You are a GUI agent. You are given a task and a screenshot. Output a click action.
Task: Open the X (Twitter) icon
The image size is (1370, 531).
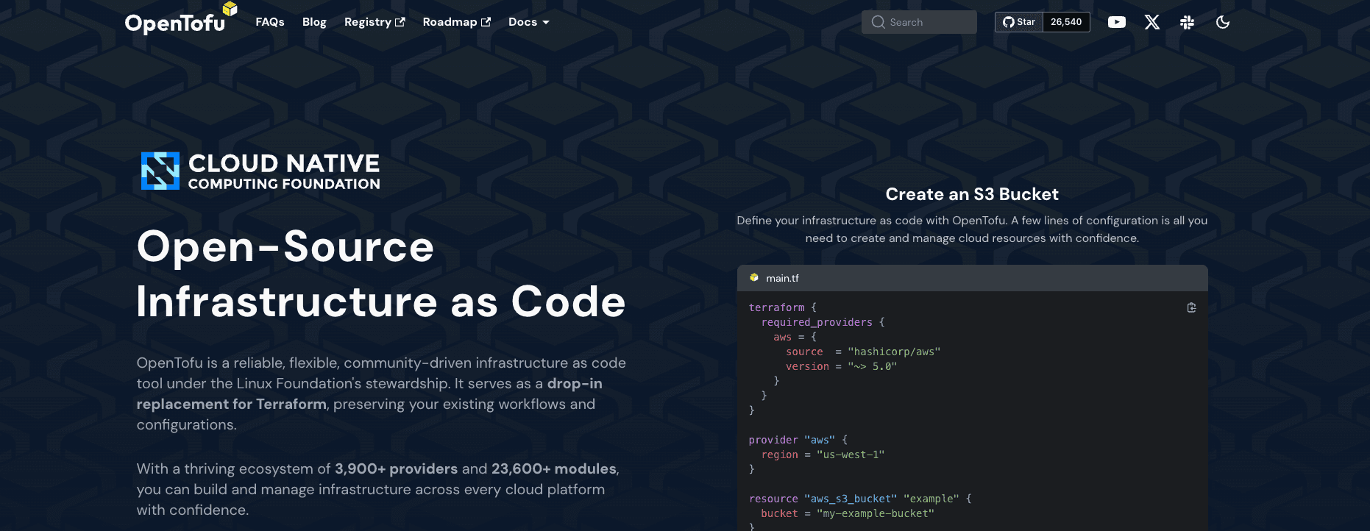[x=1152, y=22]
